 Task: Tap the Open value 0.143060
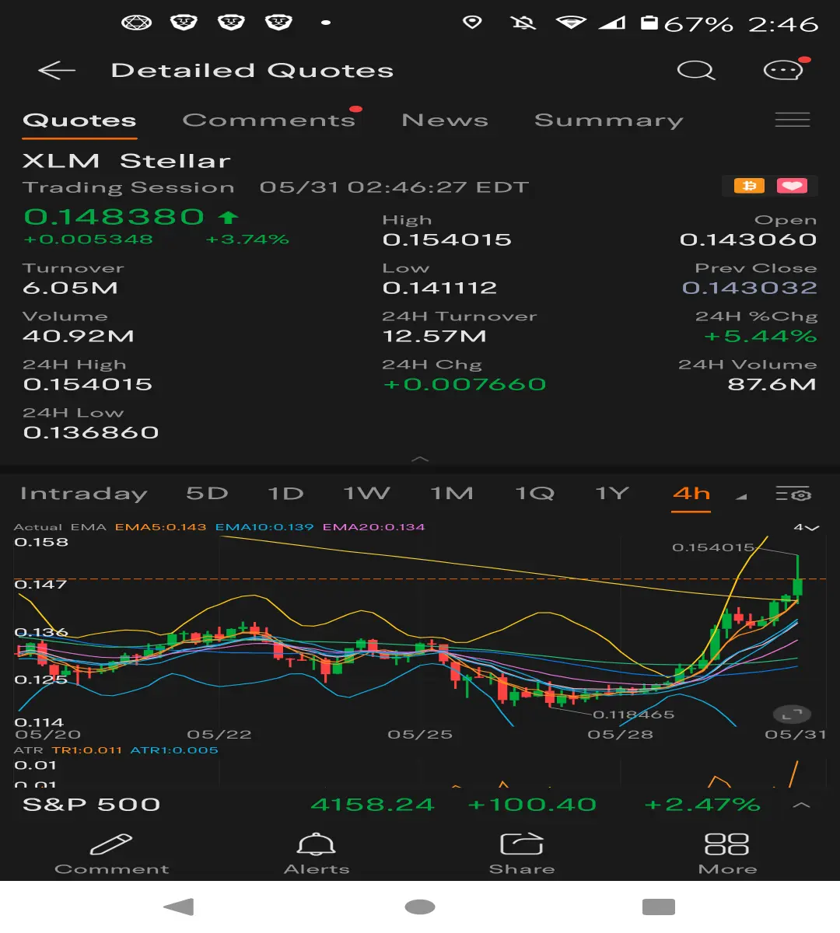click(748, 239)
